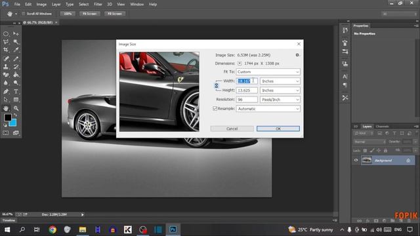
Task: Open the Fit To Custom dropdown
Action: pyautogui.click(x=268, y=71)
